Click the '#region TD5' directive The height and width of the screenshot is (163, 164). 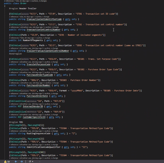(16, 122)
